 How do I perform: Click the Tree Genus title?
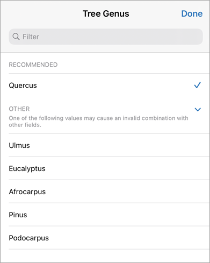(x=106, y=14)
